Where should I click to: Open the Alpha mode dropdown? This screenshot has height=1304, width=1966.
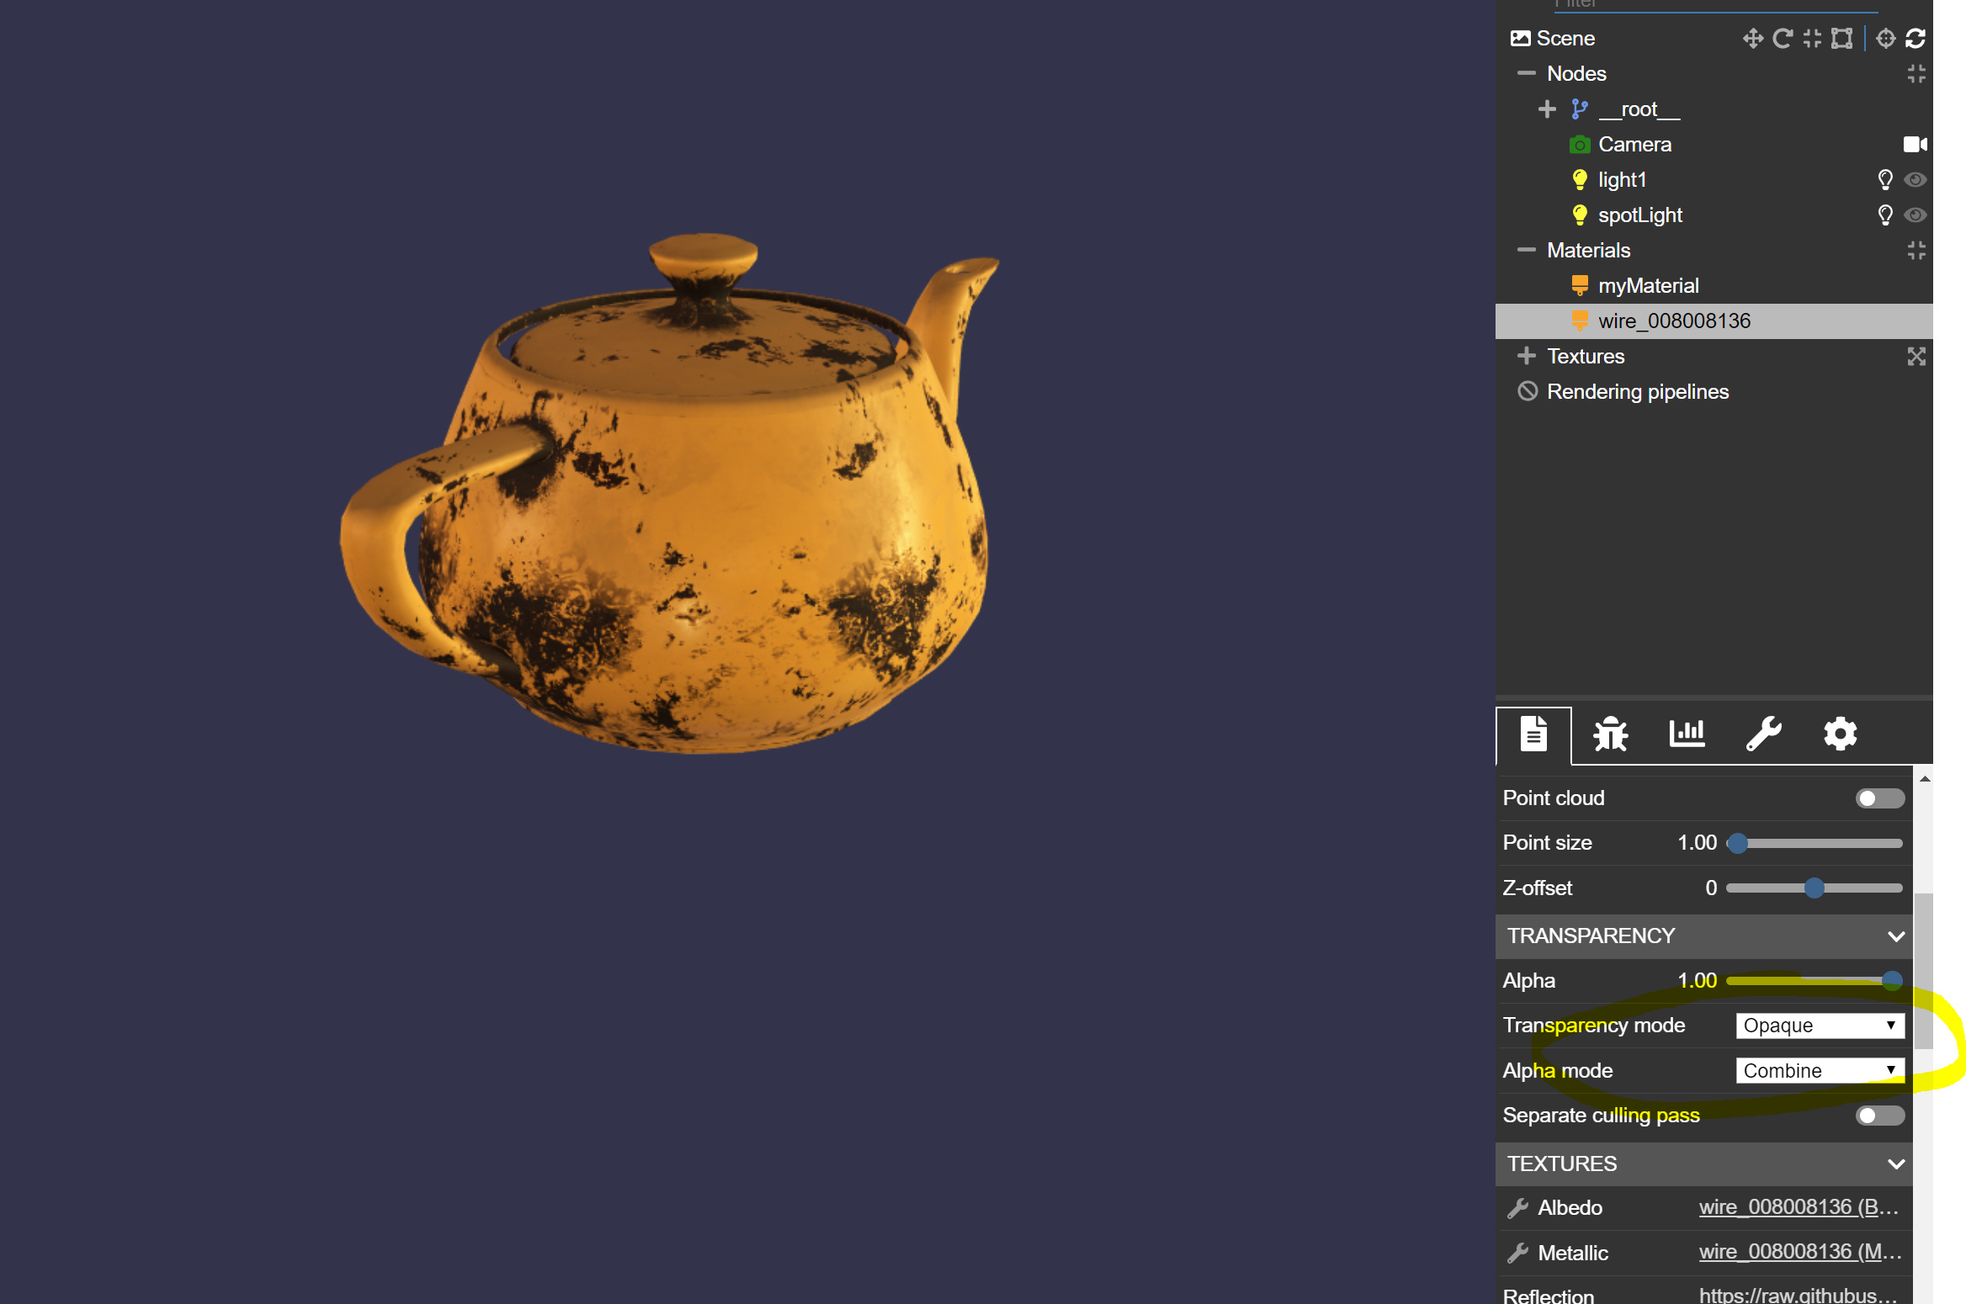coord(1819,1071)
